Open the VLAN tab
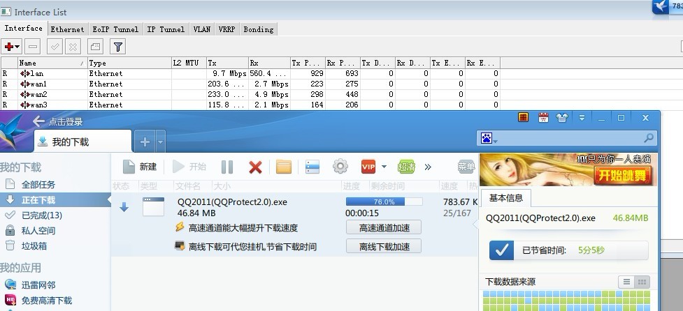The image size is (683, 311). click(x=201, y=29)
